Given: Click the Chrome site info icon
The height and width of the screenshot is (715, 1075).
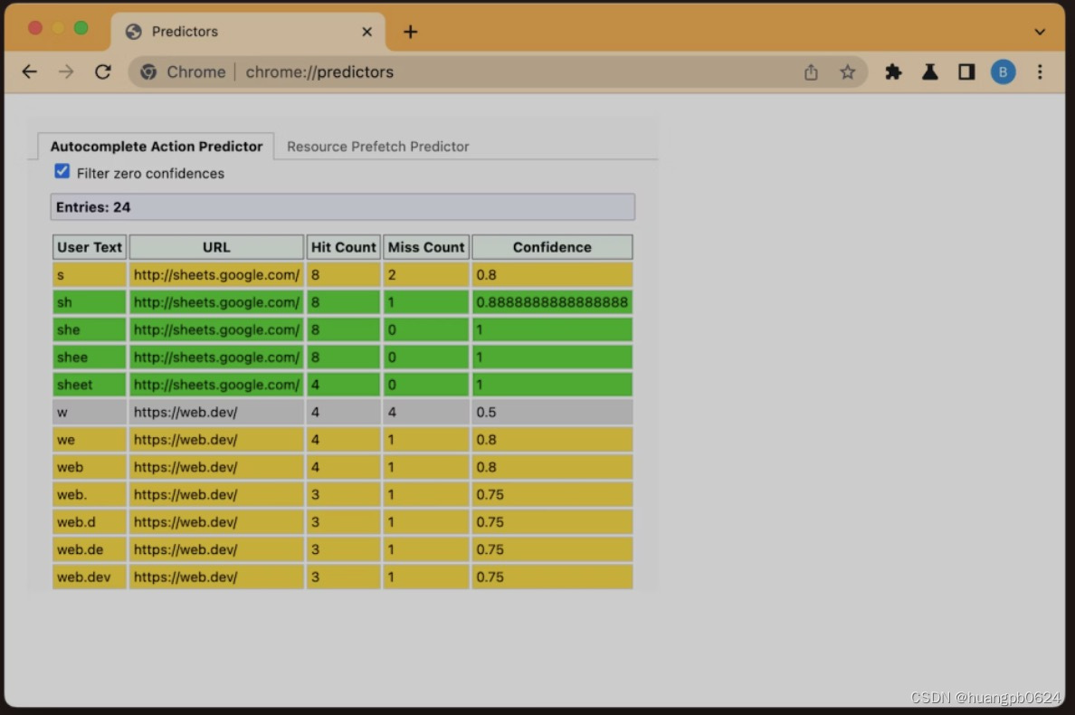Looking at the screenshot, I should point(148,72).
